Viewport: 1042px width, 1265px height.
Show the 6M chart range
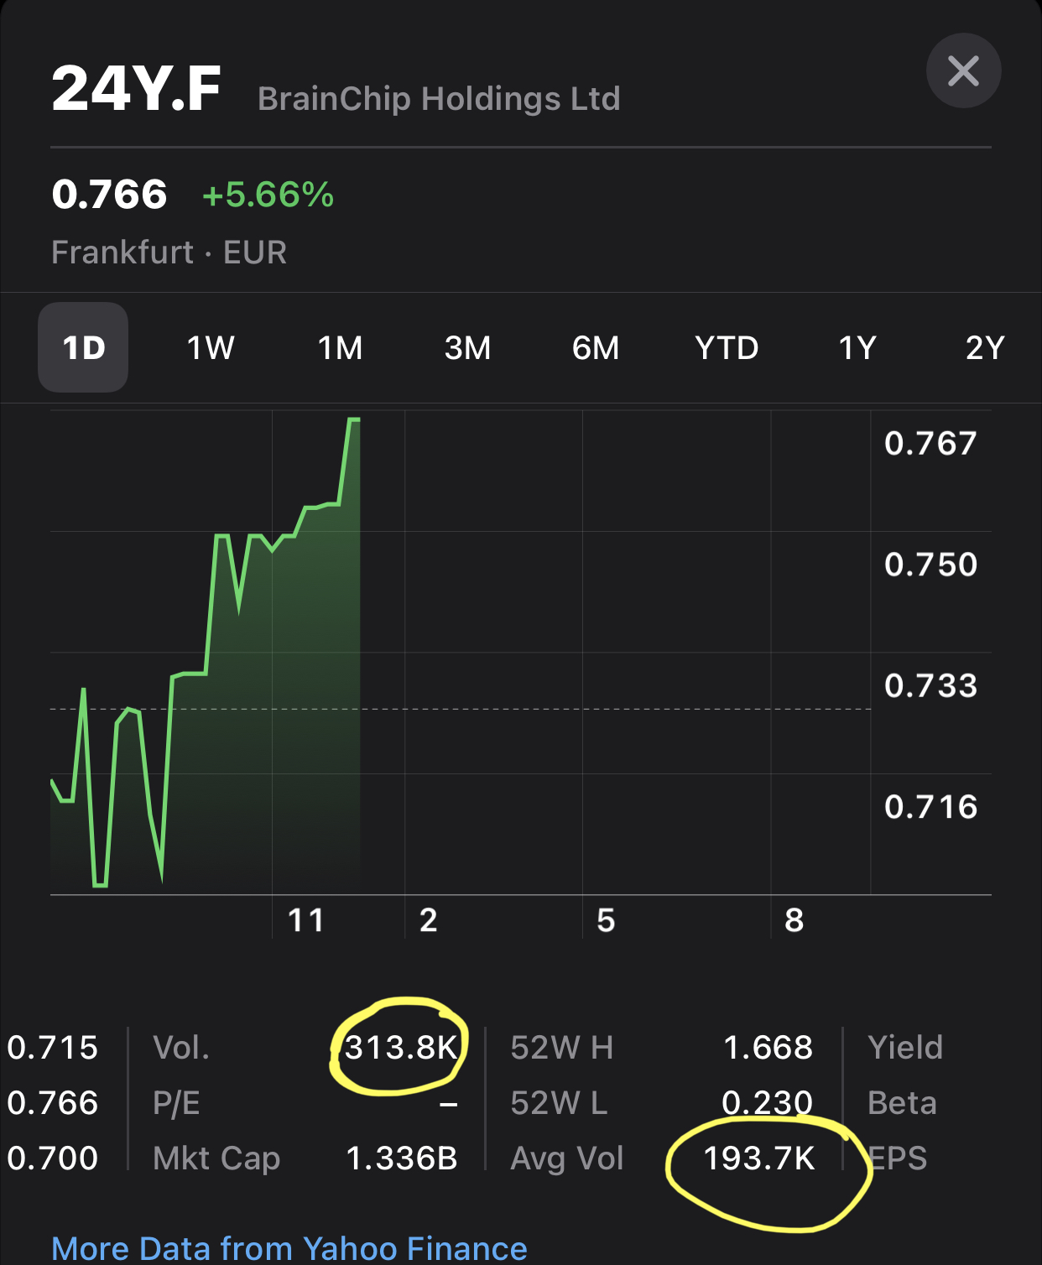pyautogui.click(x=595, y=347)
